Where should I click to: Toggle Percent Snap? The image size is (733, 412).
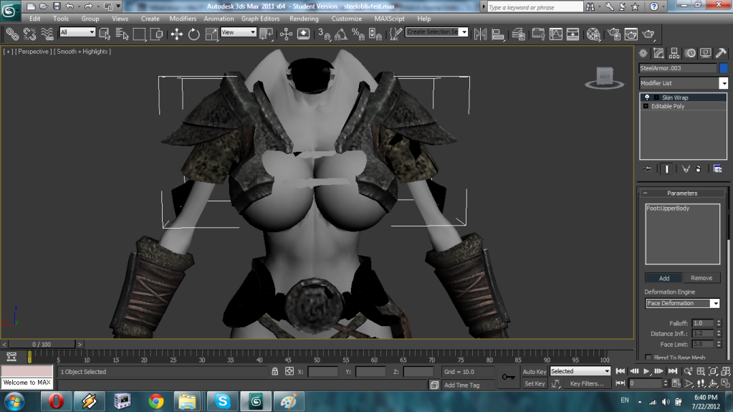tap(358, 34)
